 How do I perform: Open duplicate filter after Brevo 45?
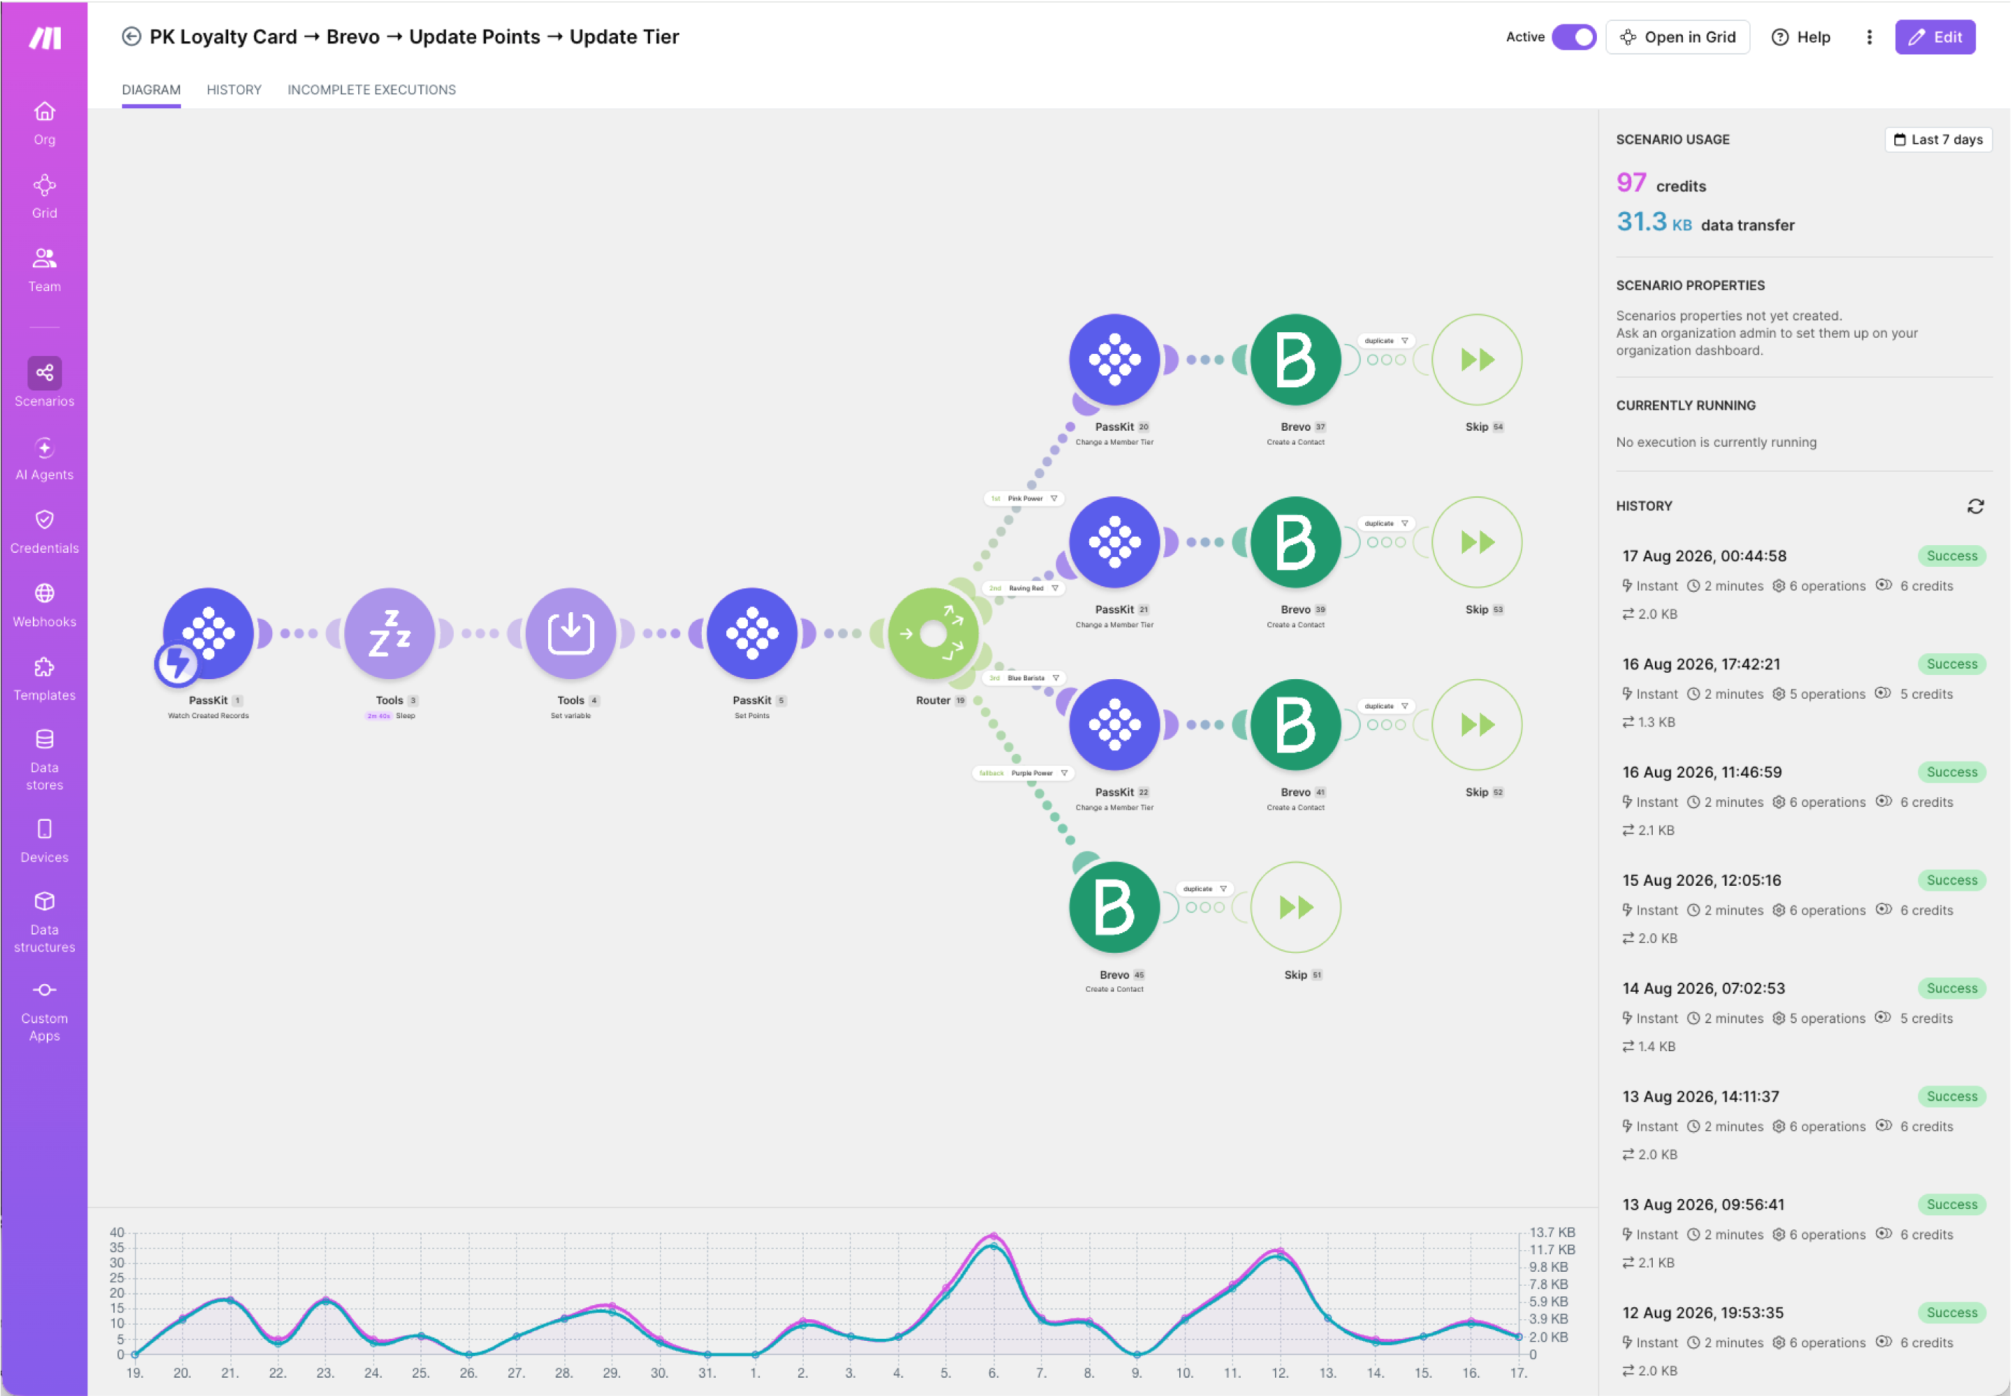1205,889
